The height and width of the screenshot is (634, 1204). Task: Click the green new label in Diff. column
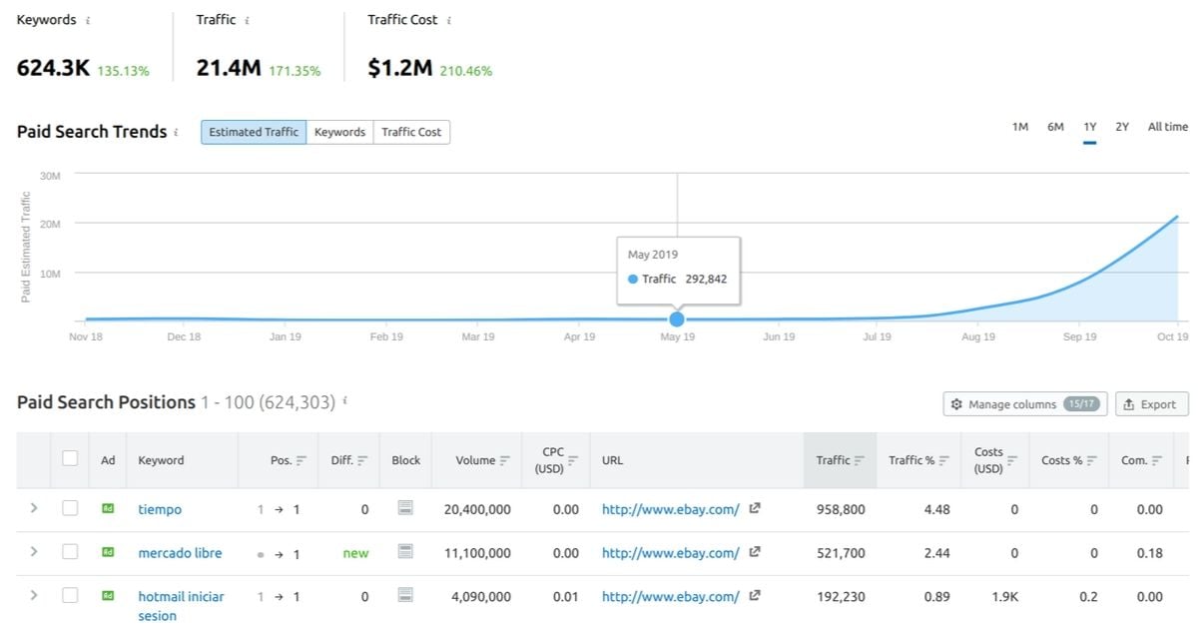coord(355,553)
